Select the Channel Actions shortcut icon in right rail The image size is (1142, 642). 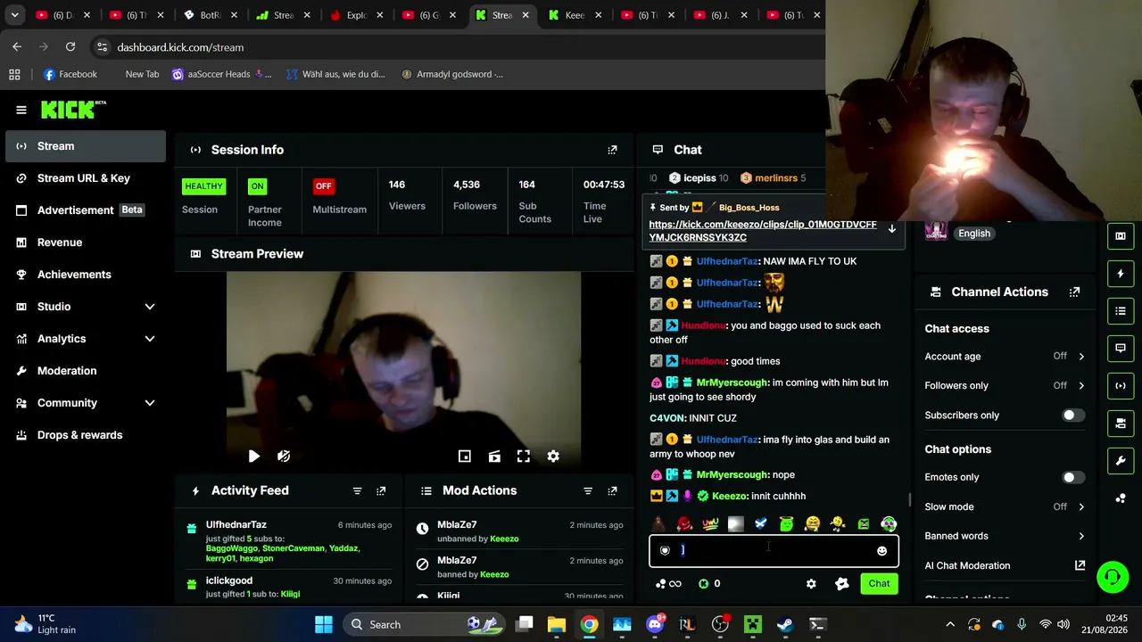coord(1121,424)
